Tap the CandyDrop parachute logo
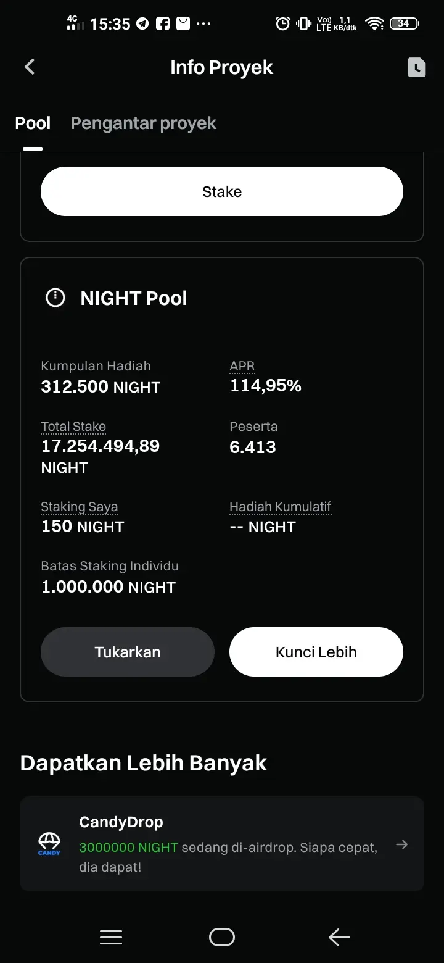 click(49, 843)
